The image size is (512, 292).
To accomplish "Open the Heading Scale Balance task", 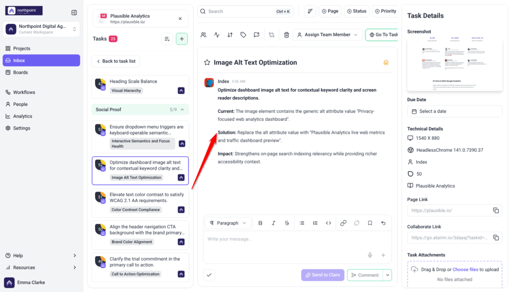I will click(x=140, y=86).
